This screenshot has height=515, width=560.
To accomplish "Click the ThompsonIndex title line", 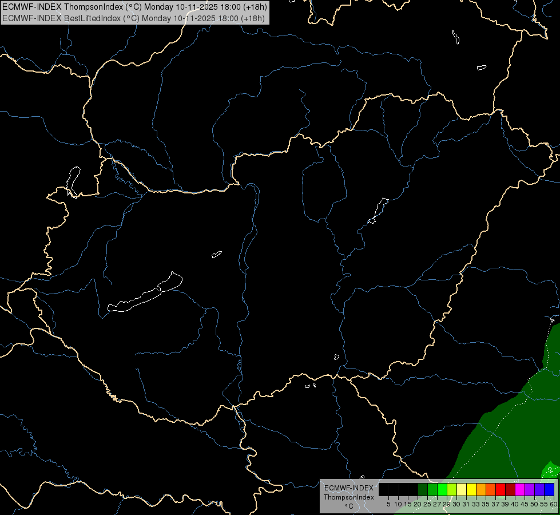I will point(134,7).
